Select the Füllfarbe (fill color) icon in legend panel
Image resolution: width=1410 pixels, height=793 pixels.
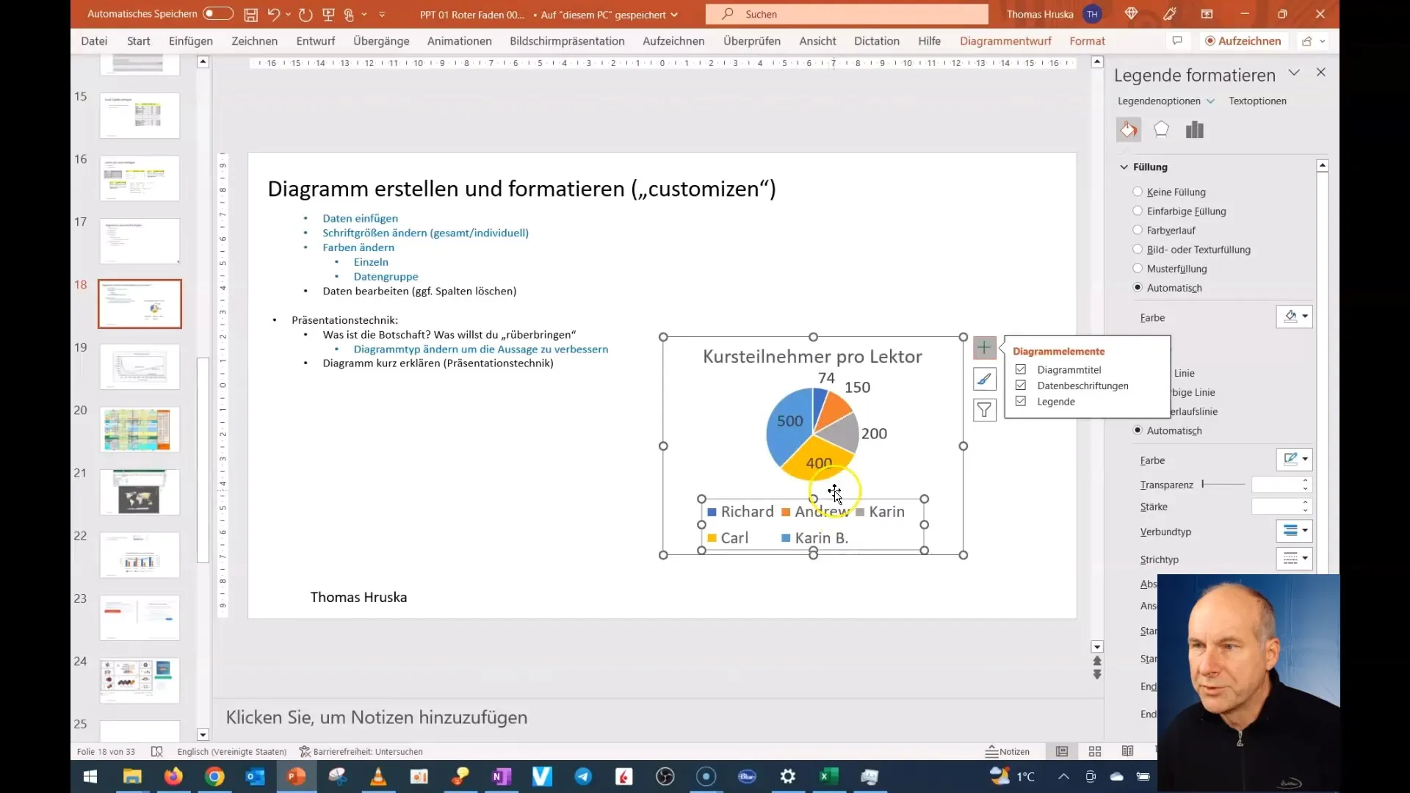click(x=1291, y=316)
